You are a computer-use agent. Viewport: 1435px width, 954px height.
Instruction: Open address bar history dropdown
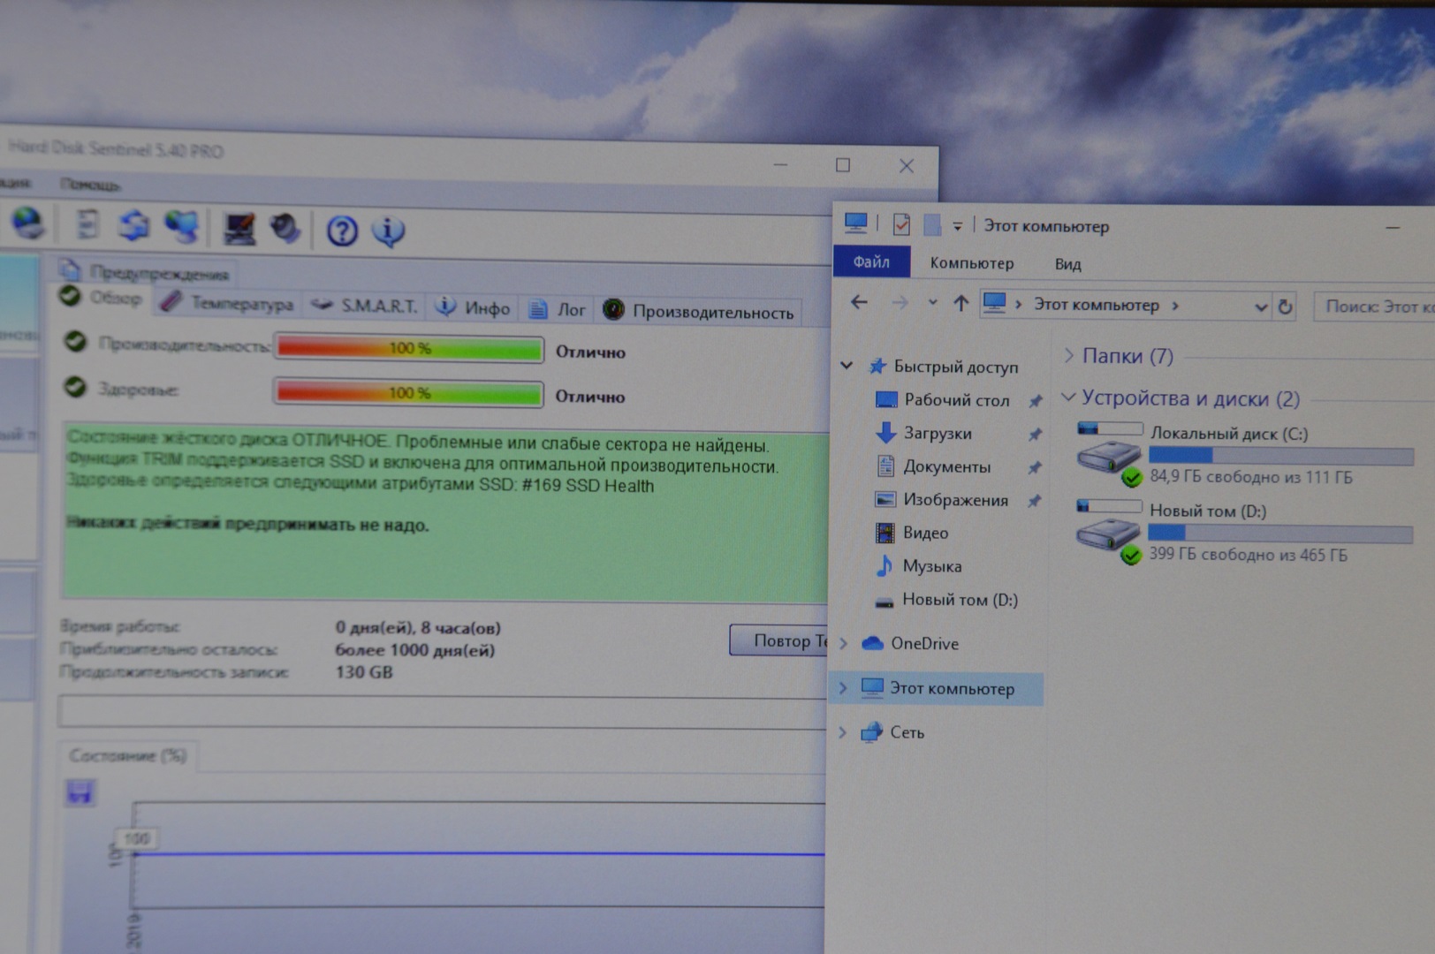(1261, 307)
